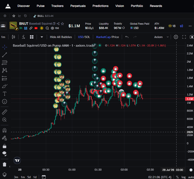Open the Vision tab
This screenshot has height=179, width=194.
click(120, 6)
